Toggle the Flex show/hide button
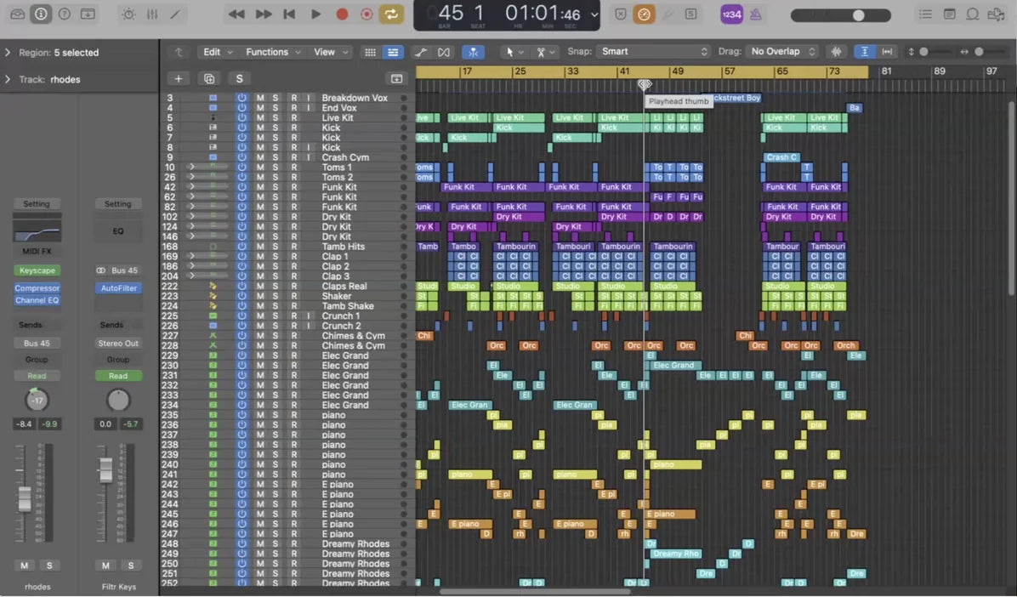 (x=444, y=52)
